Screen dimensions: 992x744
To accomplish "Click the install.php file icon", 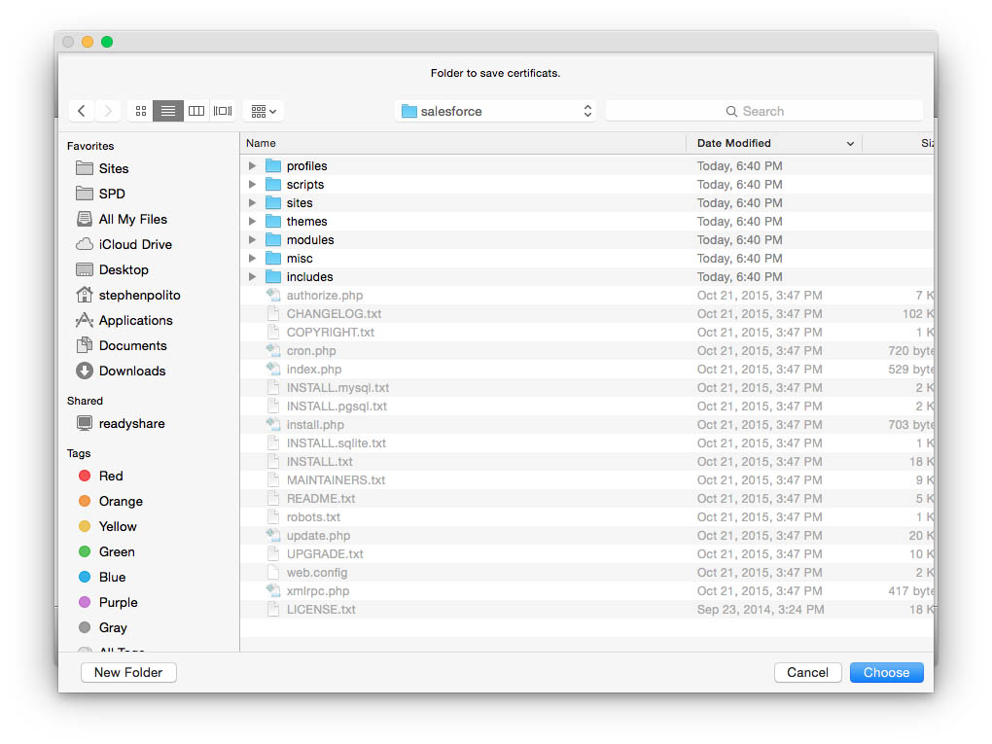I will 273,424.
